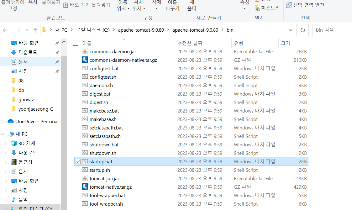Open the 복사 위치 dropdown

click(x=139, y=6)
